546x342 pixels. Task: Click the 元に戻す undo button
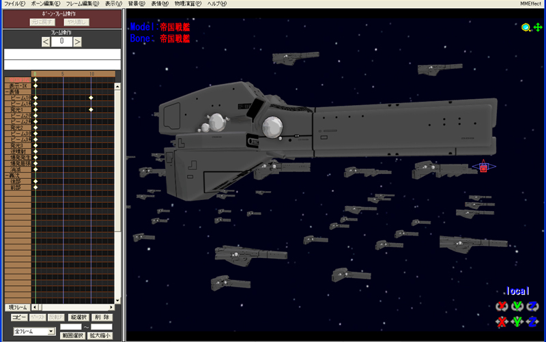coord(42,22)
